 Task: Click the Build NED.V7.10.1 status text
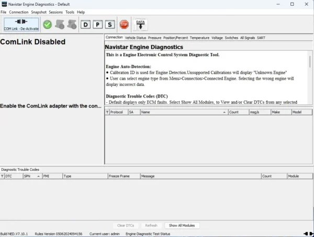14,234
